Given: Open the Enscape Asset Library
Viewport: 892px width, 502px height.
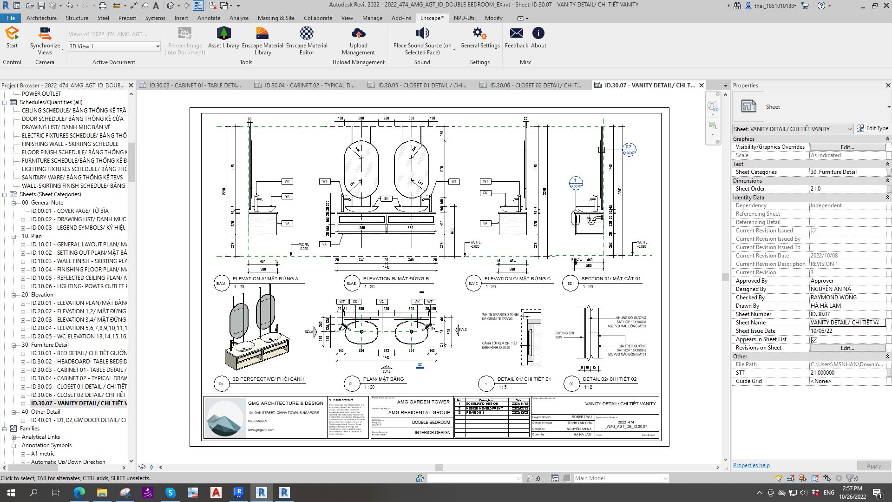Looking at the screenshot, I should click(223, 33).
